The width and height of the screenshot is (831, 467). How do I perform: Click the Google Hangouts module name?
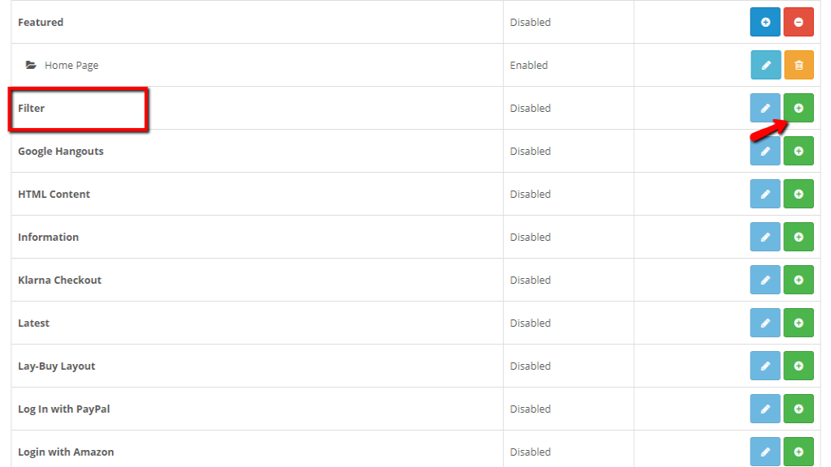tap(61, 152)
